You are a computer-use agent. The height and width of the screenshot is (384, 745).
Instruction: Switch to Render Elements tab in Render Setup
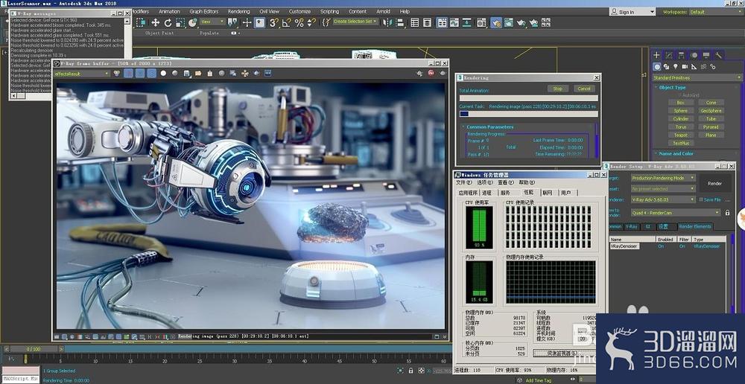tap(695, 227)
